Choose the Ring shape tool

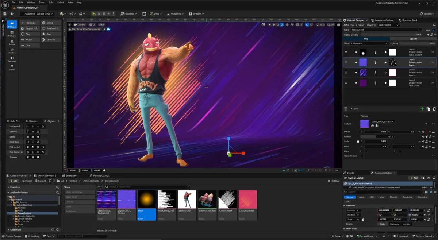click(29, 34)
